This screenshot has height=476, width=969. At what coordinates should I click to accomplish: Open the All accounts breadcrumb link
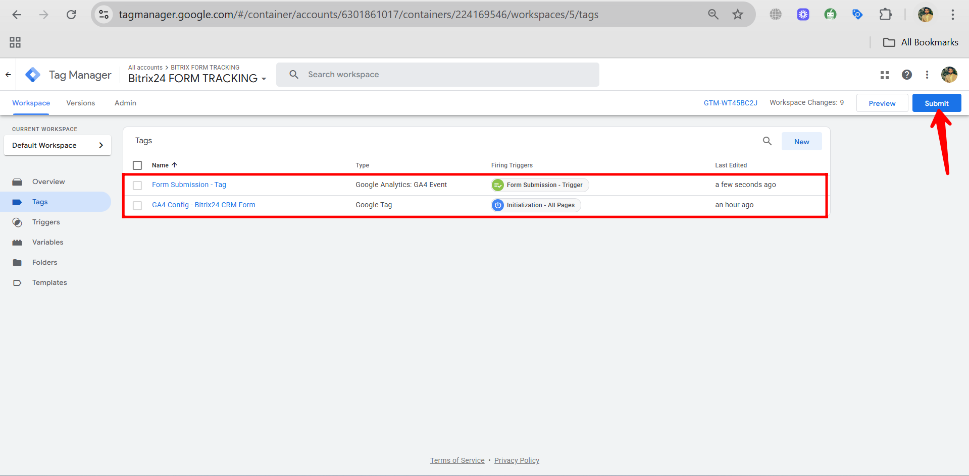pos(145,68)
